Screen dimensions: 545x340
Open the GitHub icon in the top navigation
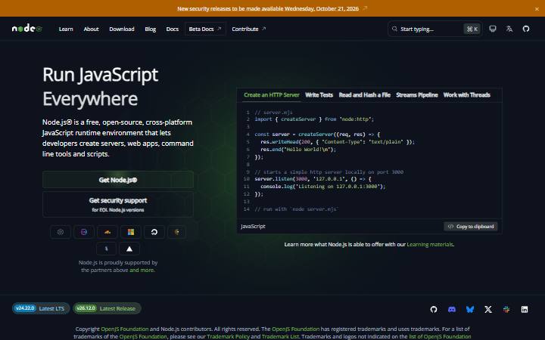coord(526,29)
